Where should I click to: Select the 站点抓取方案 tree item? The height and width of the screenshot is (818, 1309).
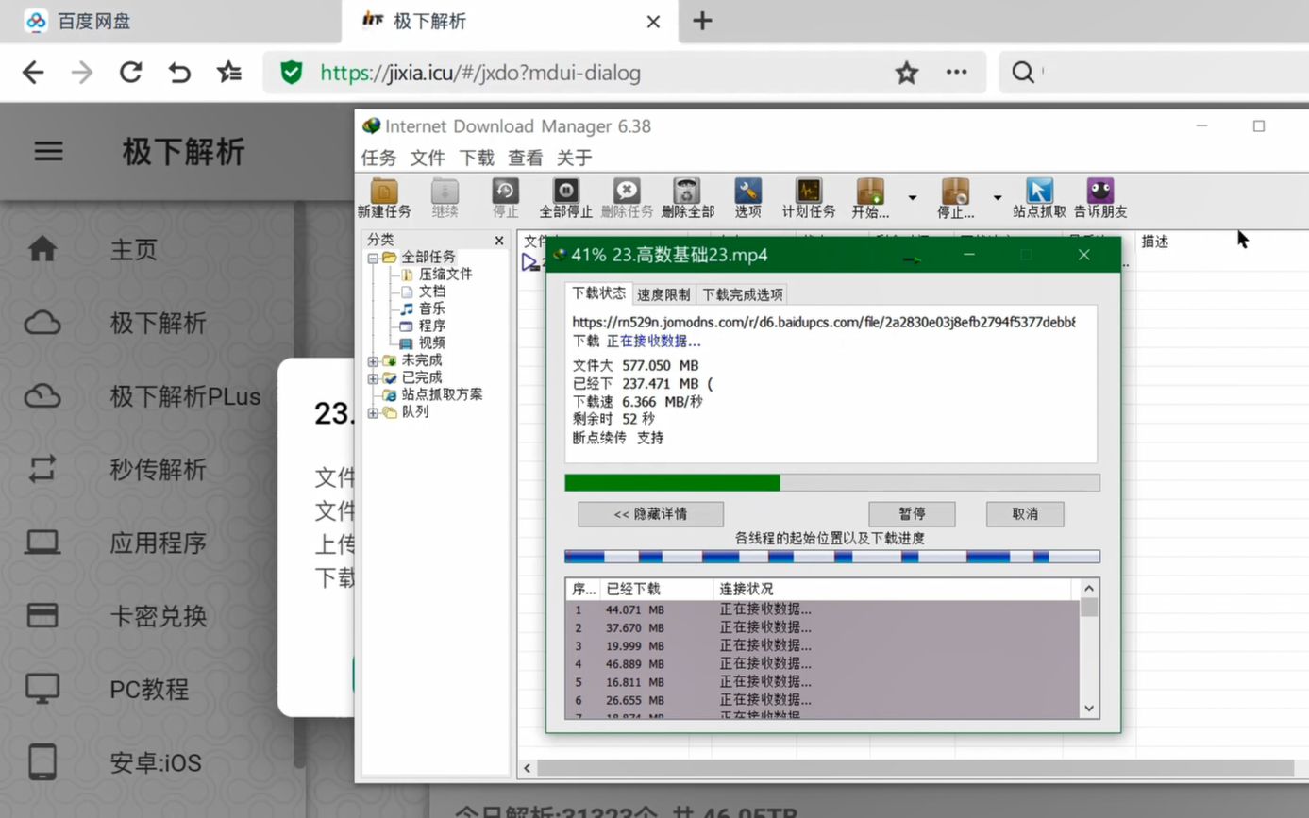[x=442, y=394]
